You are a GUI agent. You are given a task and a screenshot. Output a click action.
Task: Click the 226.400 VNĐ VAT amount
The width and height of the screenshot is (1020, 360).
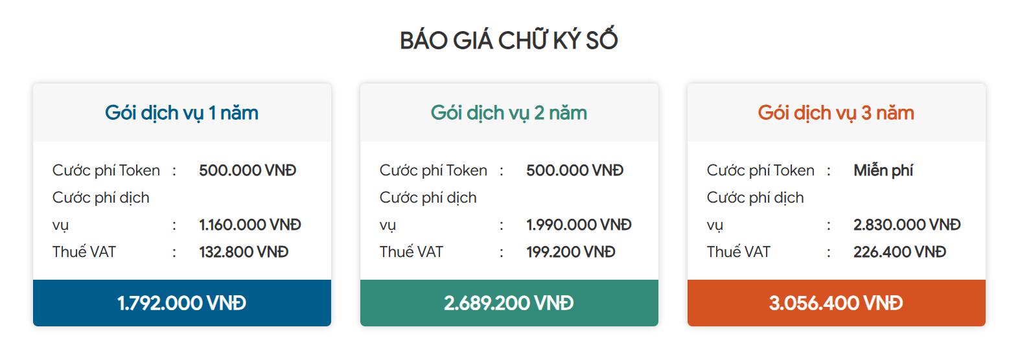point(899,252)
